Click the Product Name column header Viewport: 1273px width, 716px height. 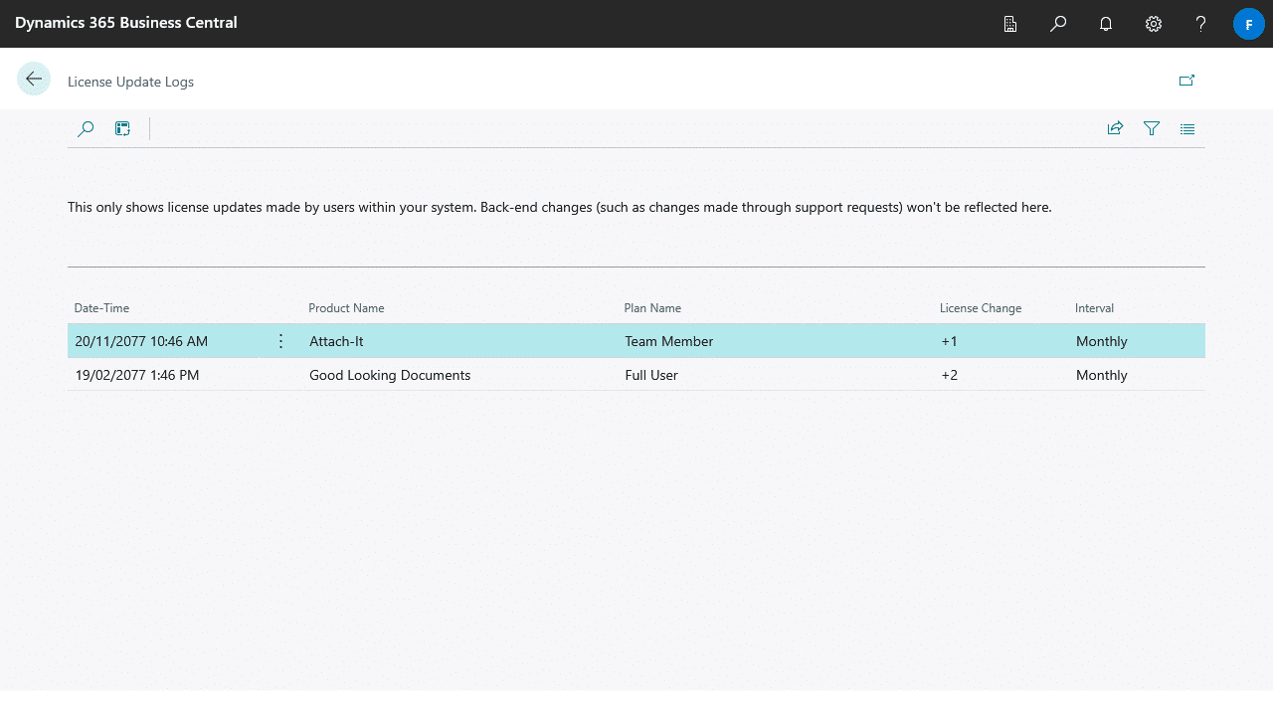(x=346, y=308)
